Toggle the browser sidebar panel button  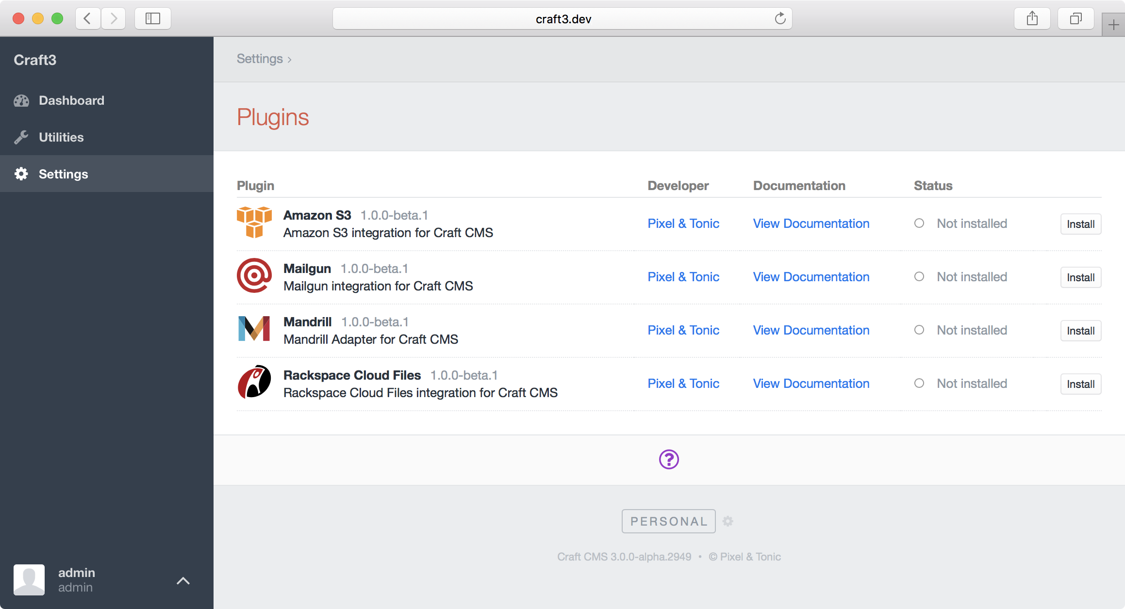tap(153, 18)
